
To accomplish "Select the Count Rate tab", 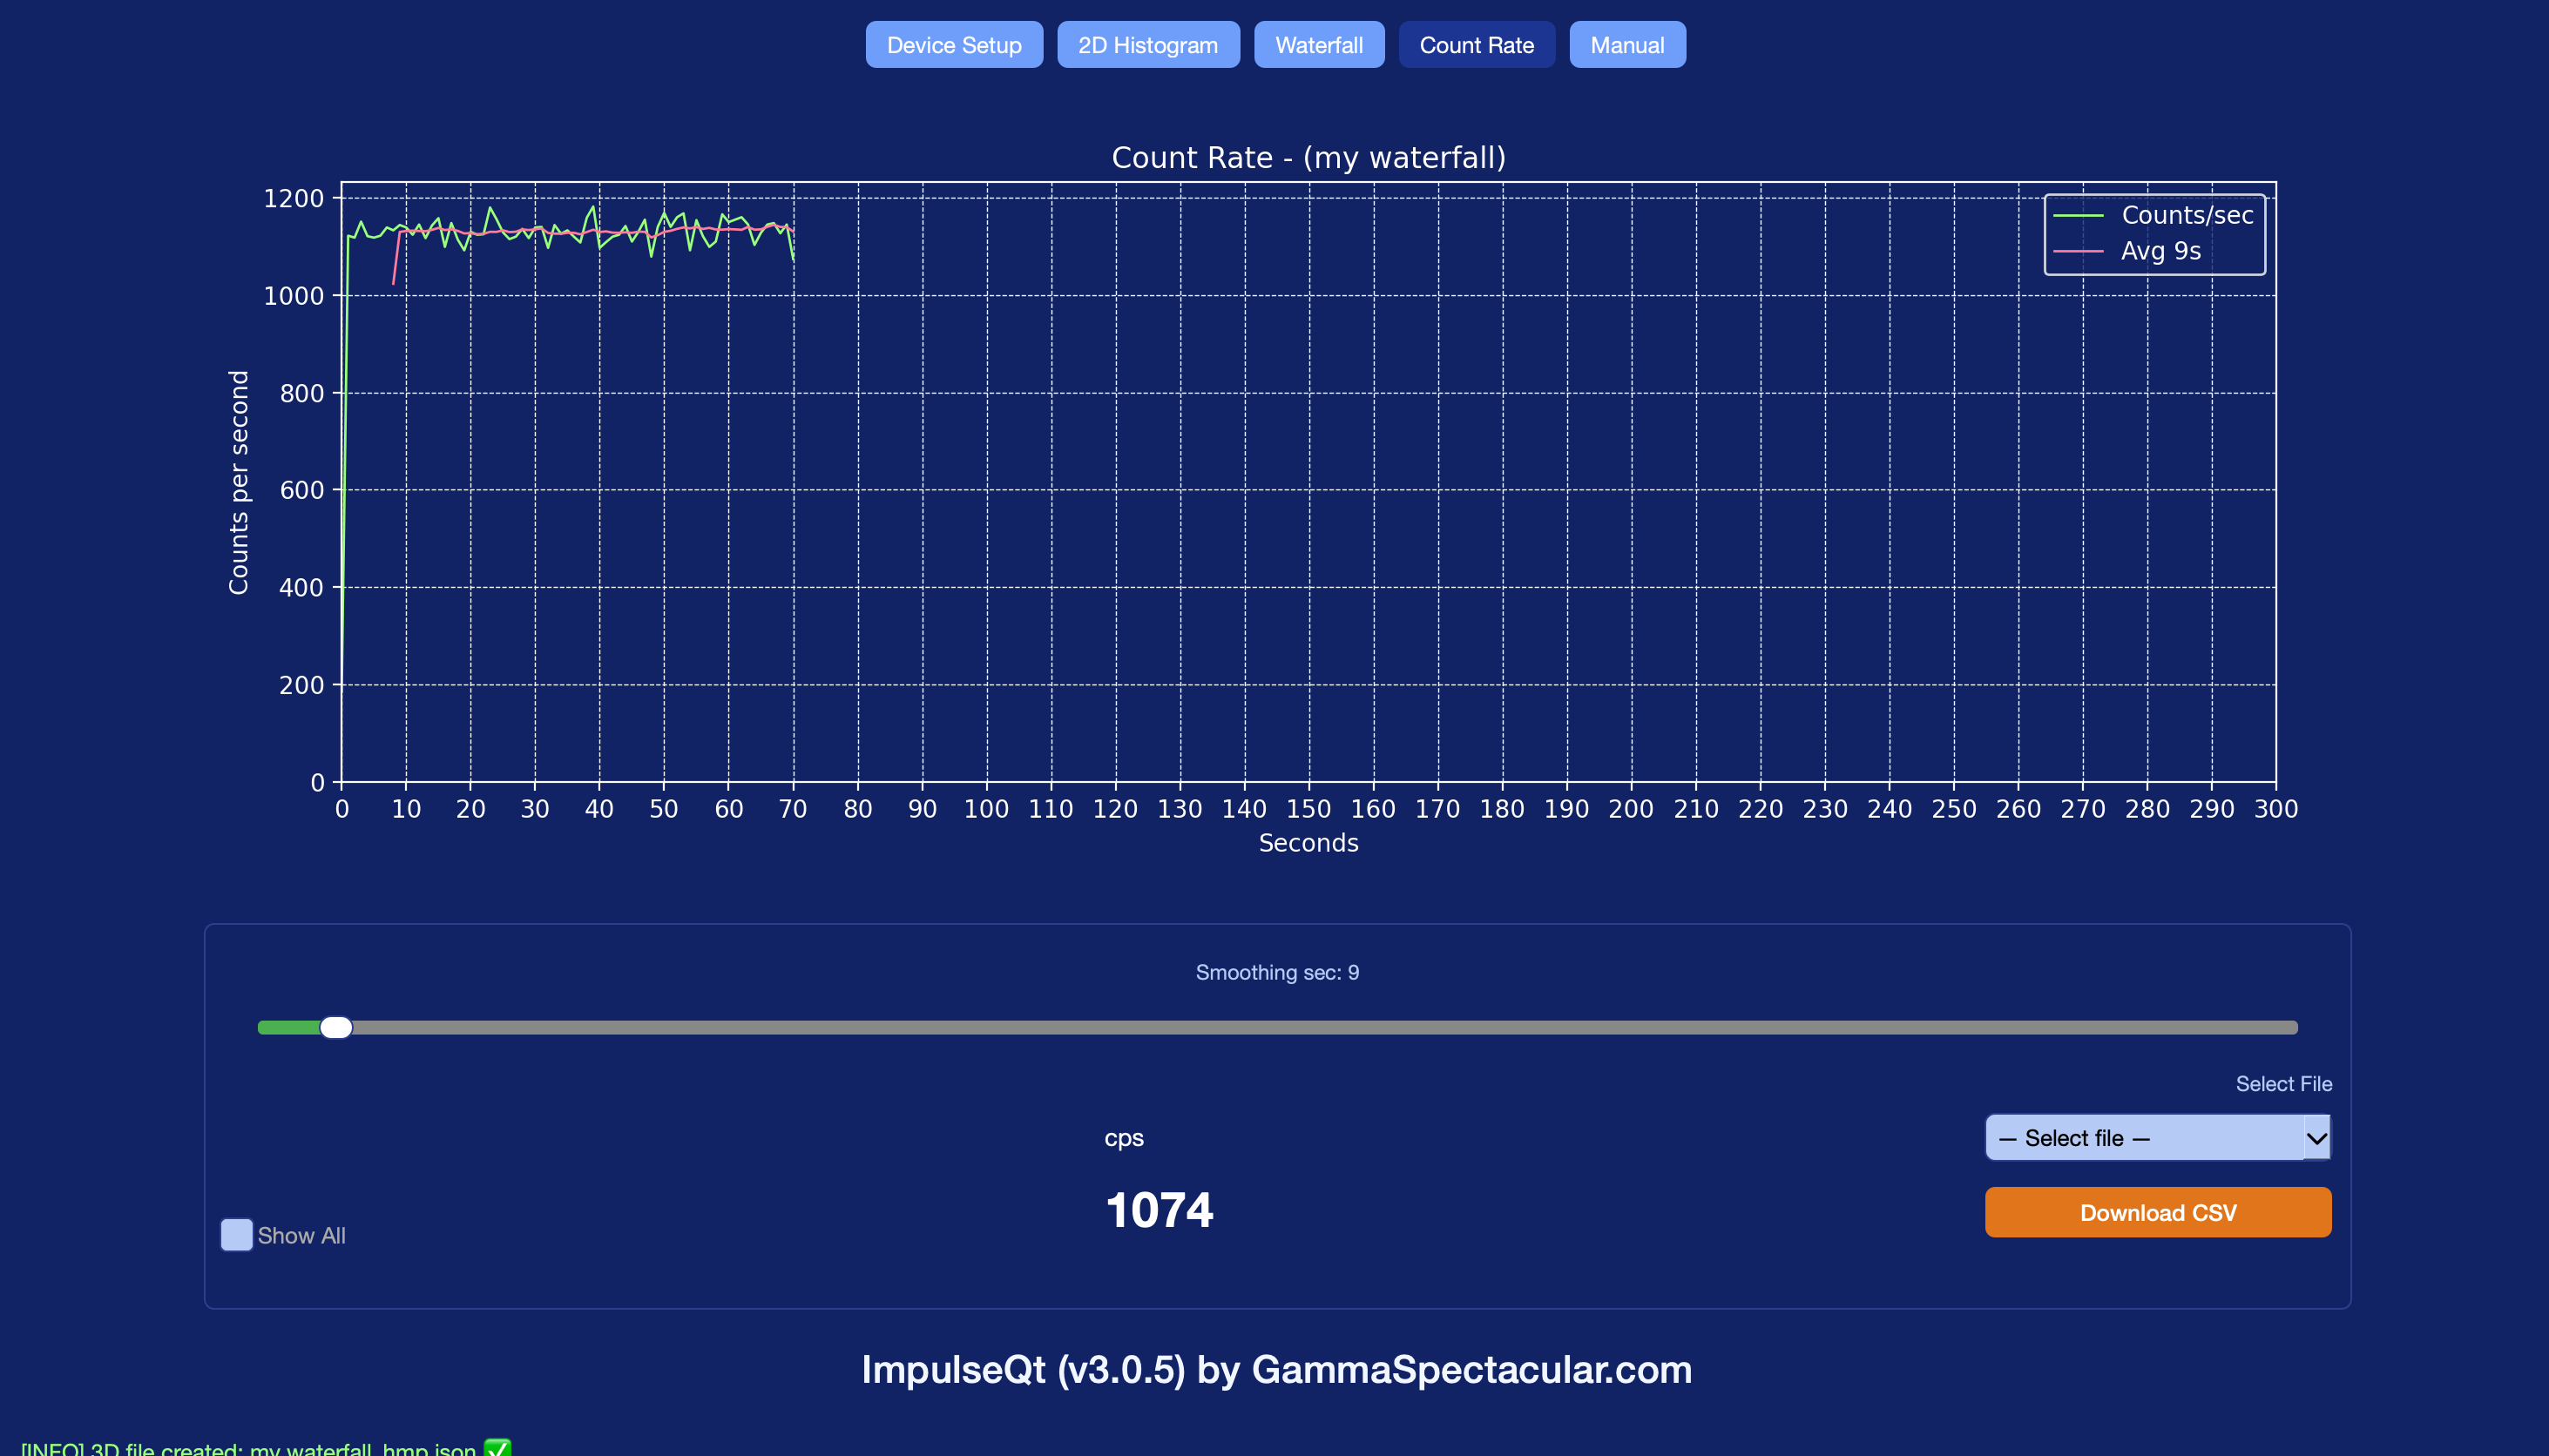I will (x=1476, y=45).
